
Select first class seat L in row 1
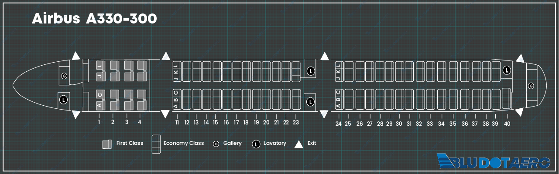coord(100,65)
